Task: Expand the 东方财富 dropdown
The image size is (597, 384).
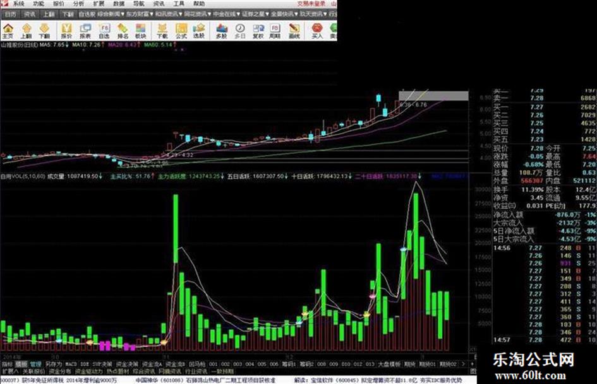Action: pos(140,14)
